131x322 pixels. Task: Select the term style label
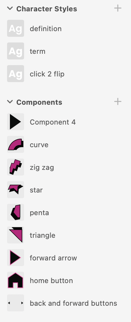tap(38, 51)
